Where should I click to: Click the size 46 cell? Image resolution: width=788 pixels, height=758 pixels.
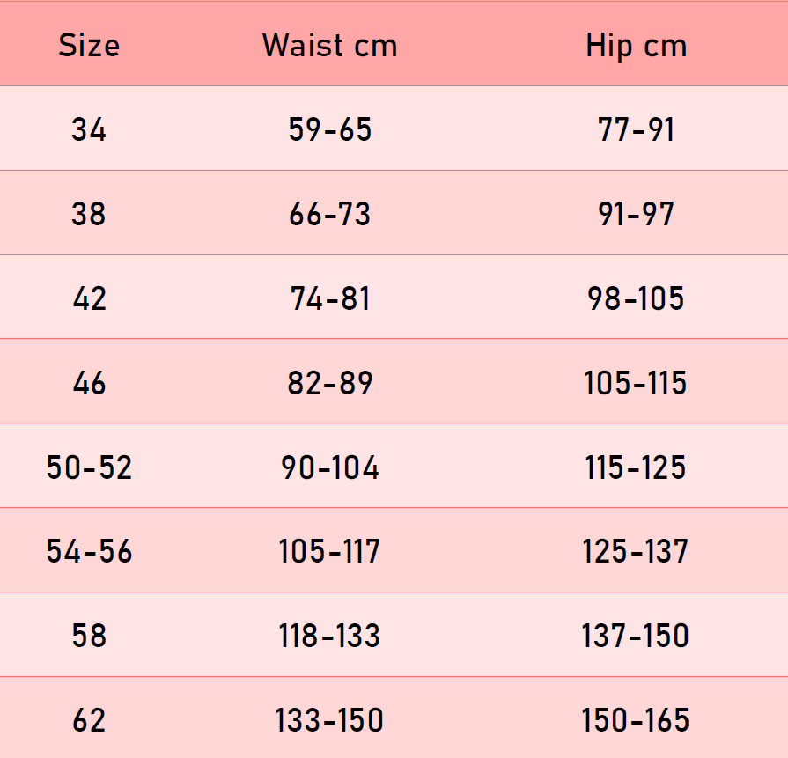coord(89,383)
